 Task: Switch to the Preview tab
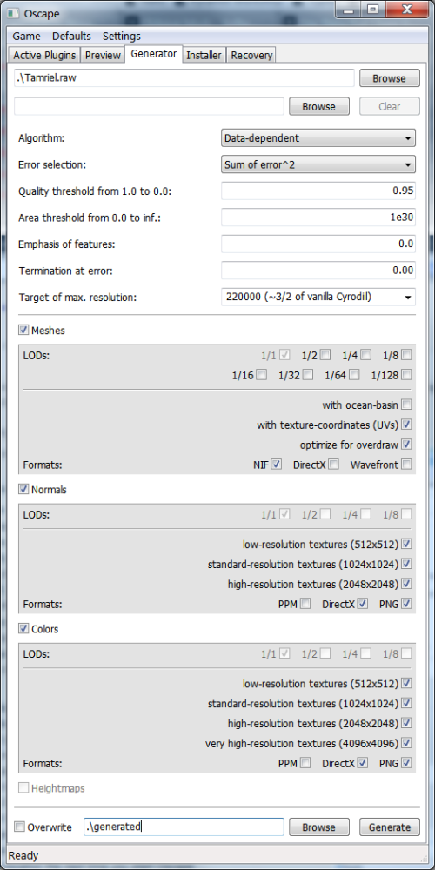point(103,55)
